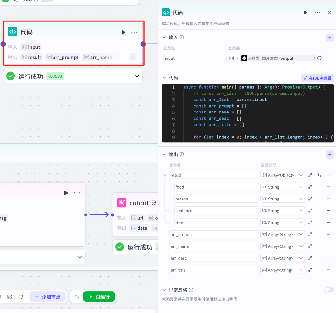The height and width of the screenshot is (313, 336).
Task: Click 在IDE中编辑 button
Action: coord(317,78)
